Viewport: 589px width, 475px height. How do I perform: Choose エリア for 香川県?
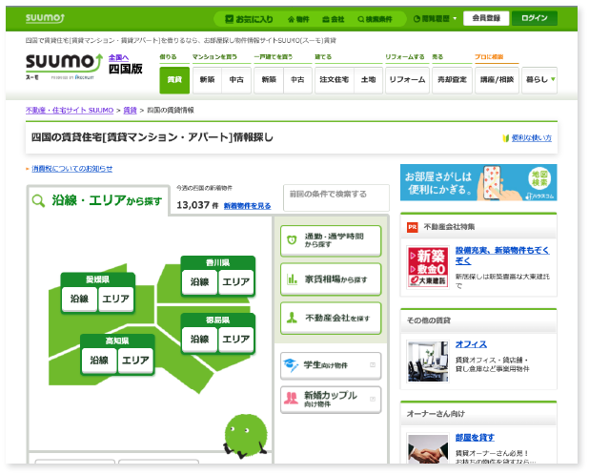point(236,281)
